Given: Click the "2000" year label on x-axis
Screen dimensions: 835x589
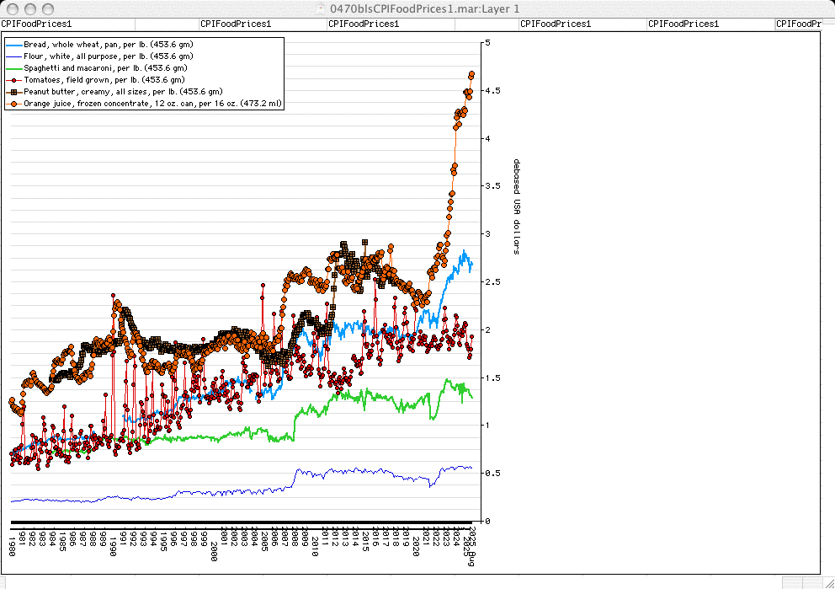Looking at the screenshot, I should 215,550.
